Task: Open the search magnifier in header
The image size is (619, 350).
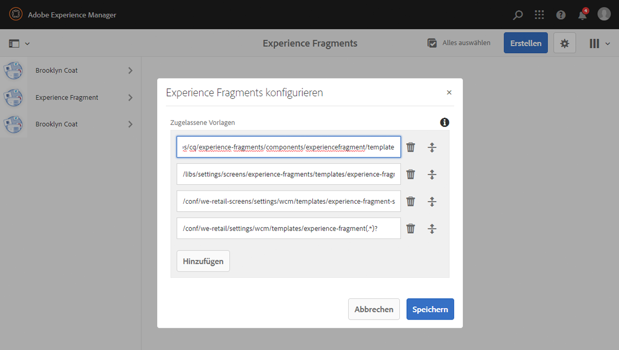Action: (x=518, y=15)
